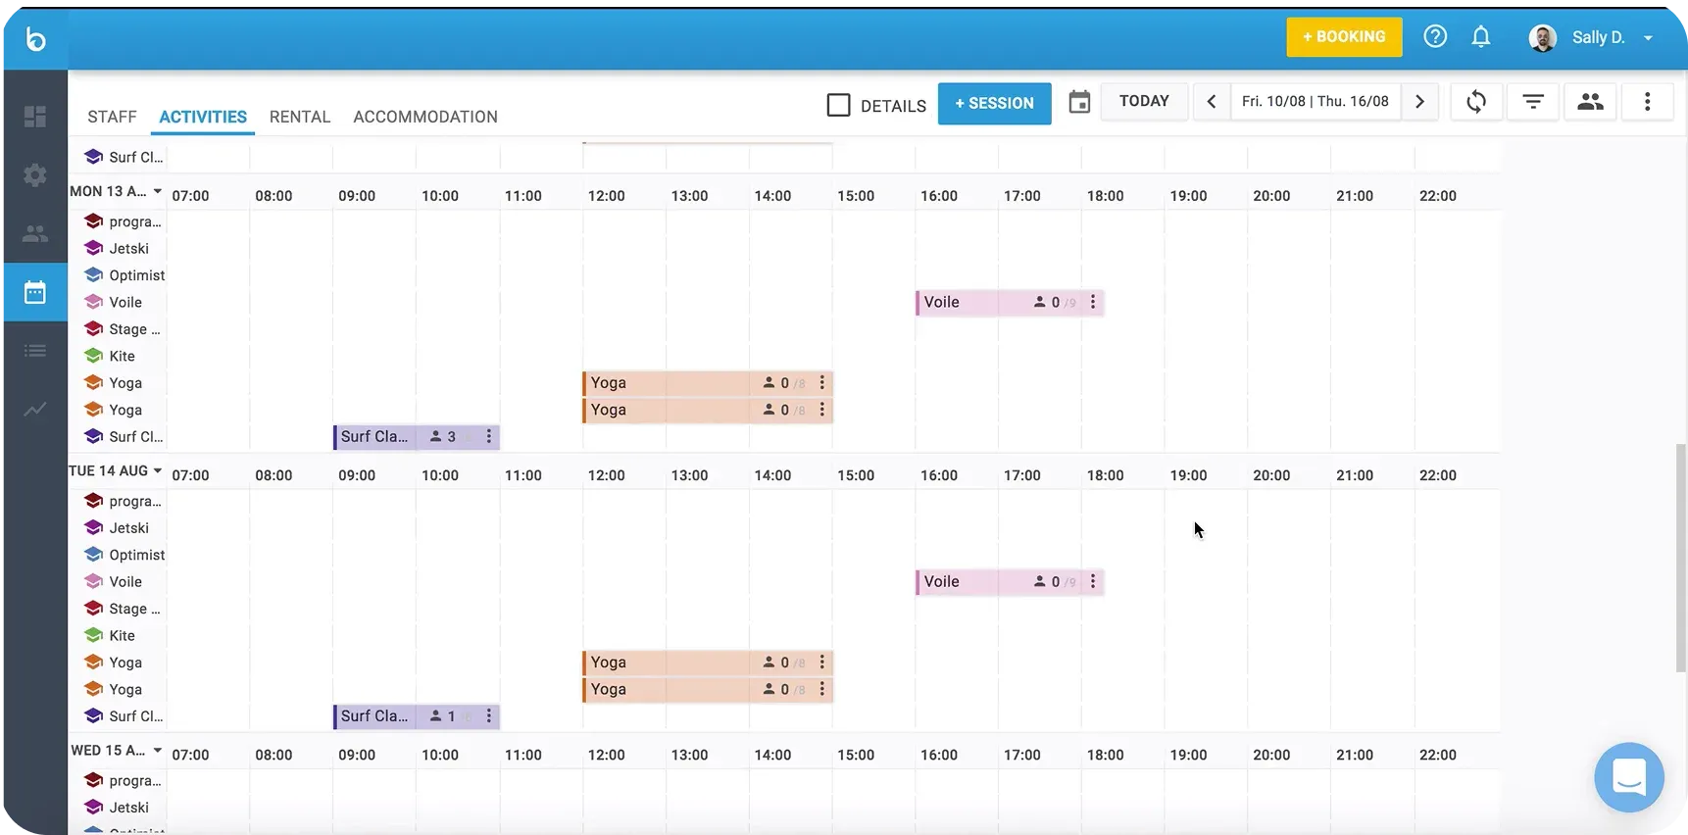The height and width of the screenshot is (835, 1688).
Task: Click the + SESSION button
Action: click(994, 103)
